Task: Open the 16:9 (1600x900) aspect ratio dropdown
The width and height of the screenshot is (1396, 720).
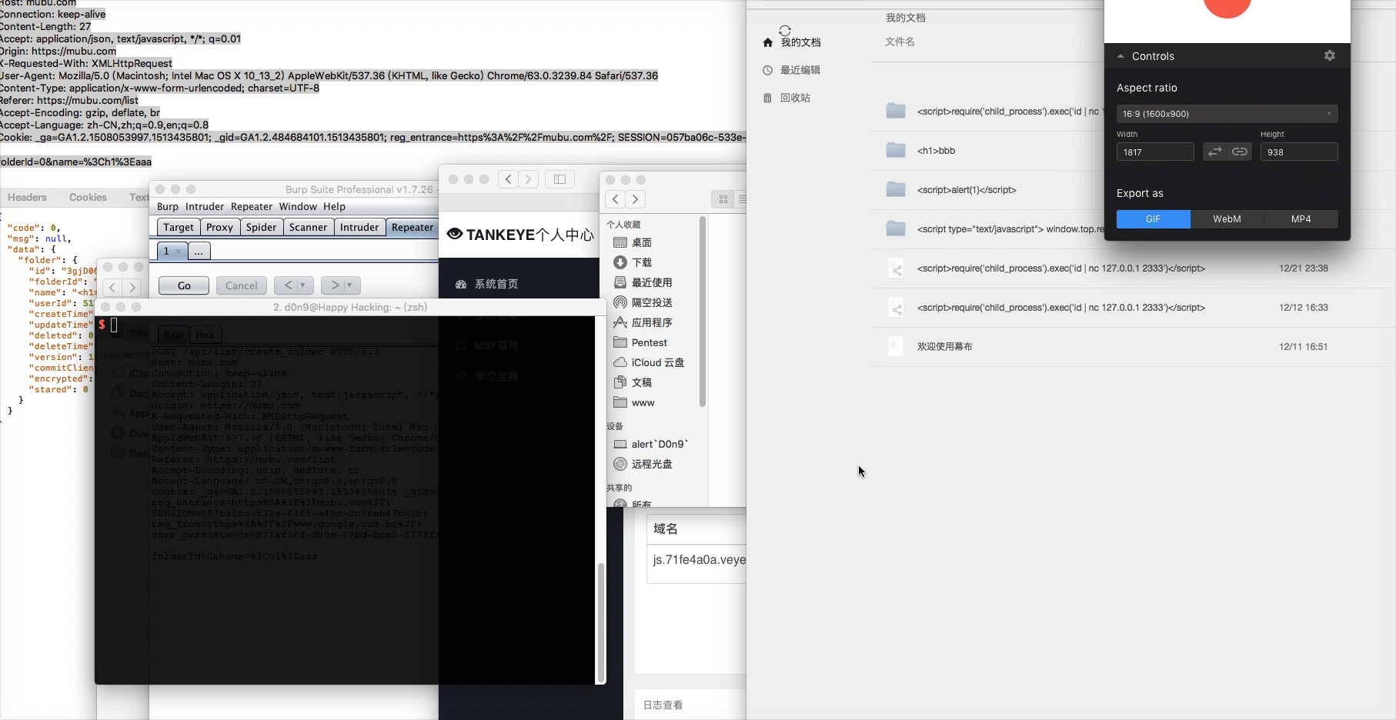Action: (1227, 114)
